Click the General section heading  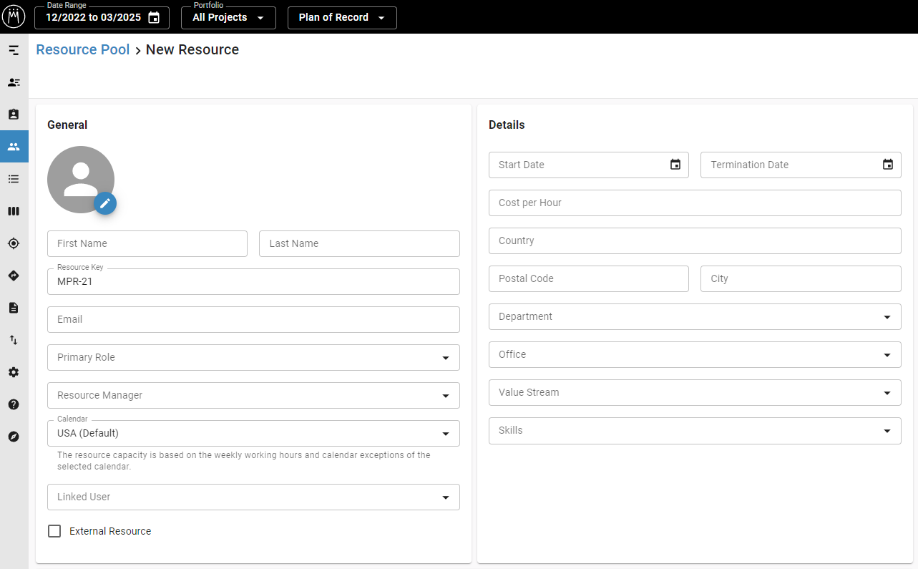tap(67, 125)
